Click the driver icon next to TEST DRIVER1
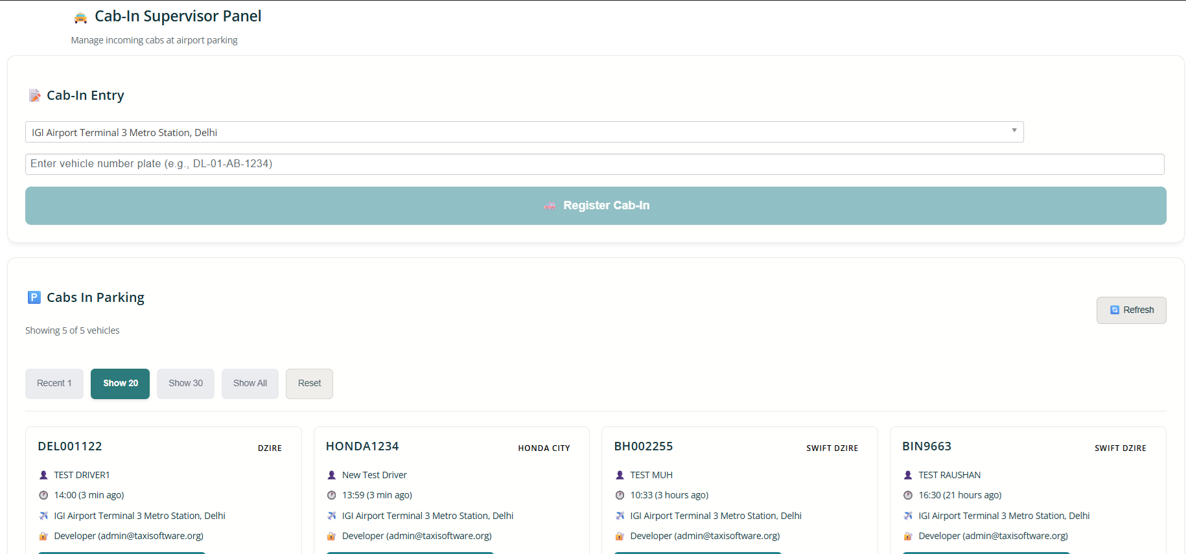The height and width of the screenshot is (554, 1186). click(43, 475)
